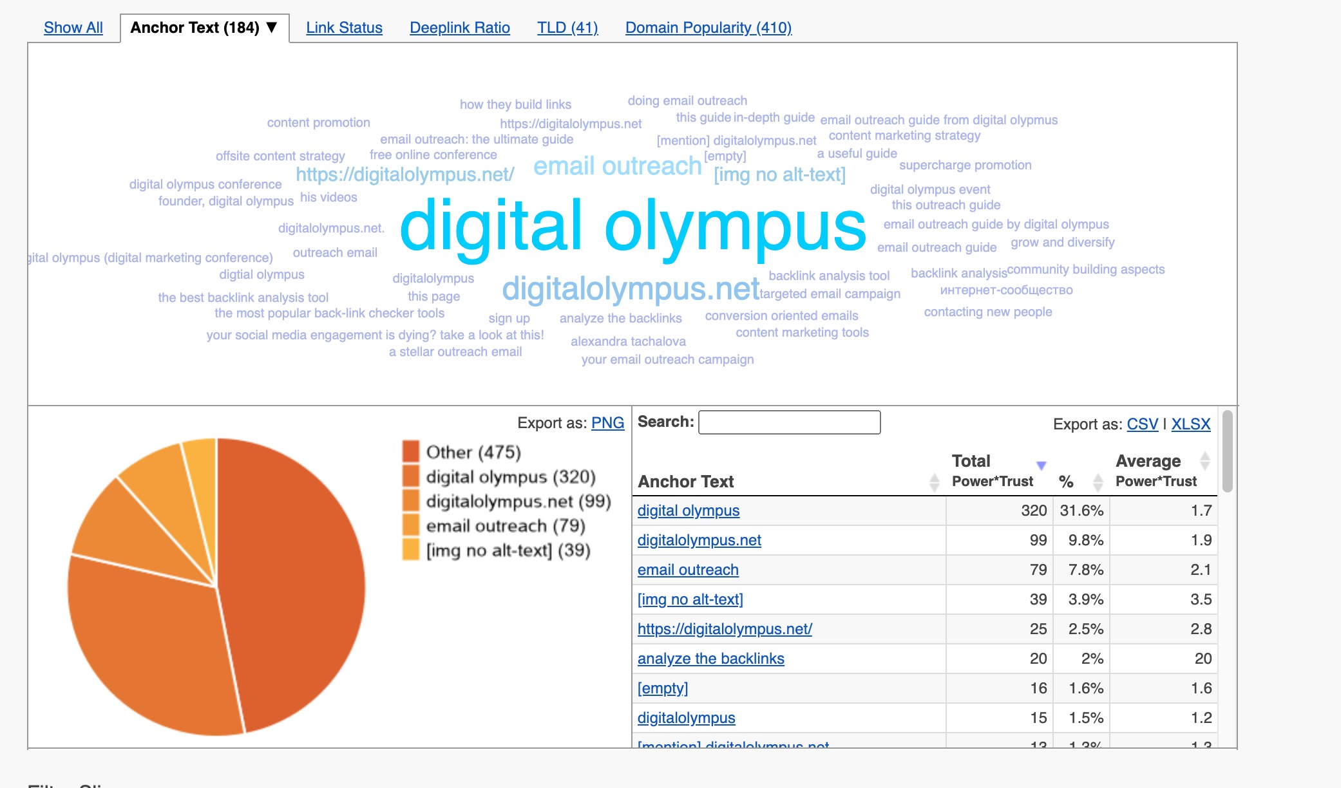Image resolution: width=1341 pixels, height=788 pixels.
Task: Sort by Anchor Text column arrows
Action: tap(934, 482)
